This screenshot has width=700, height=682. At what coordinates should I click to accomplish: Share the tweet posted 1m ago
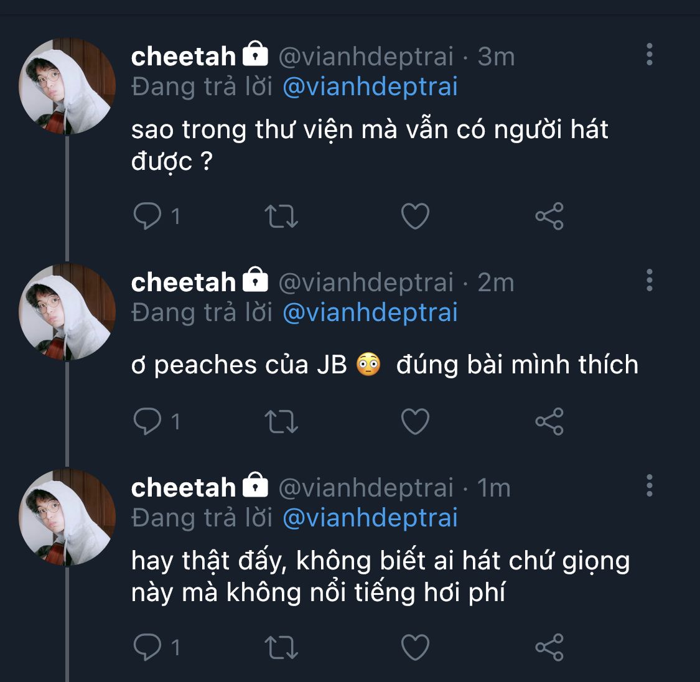(x=549, y=648)
